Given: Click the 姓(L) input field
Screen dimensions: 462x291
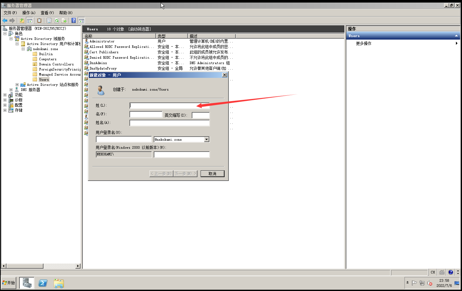Looking at the screenshot, I should (169, 105).
